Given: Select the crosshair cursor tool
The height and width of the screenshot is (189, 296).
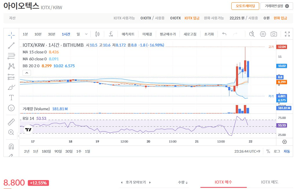Looking at the screenshot, I should coord(11,35).
